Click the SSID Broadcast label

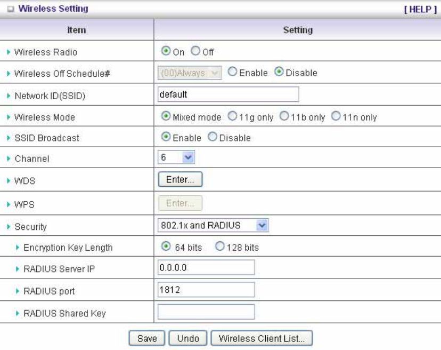(x=47, y=138)
